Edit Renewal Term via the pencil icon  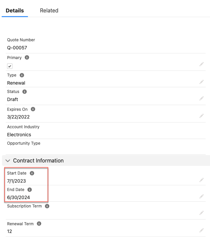point(201,230)
